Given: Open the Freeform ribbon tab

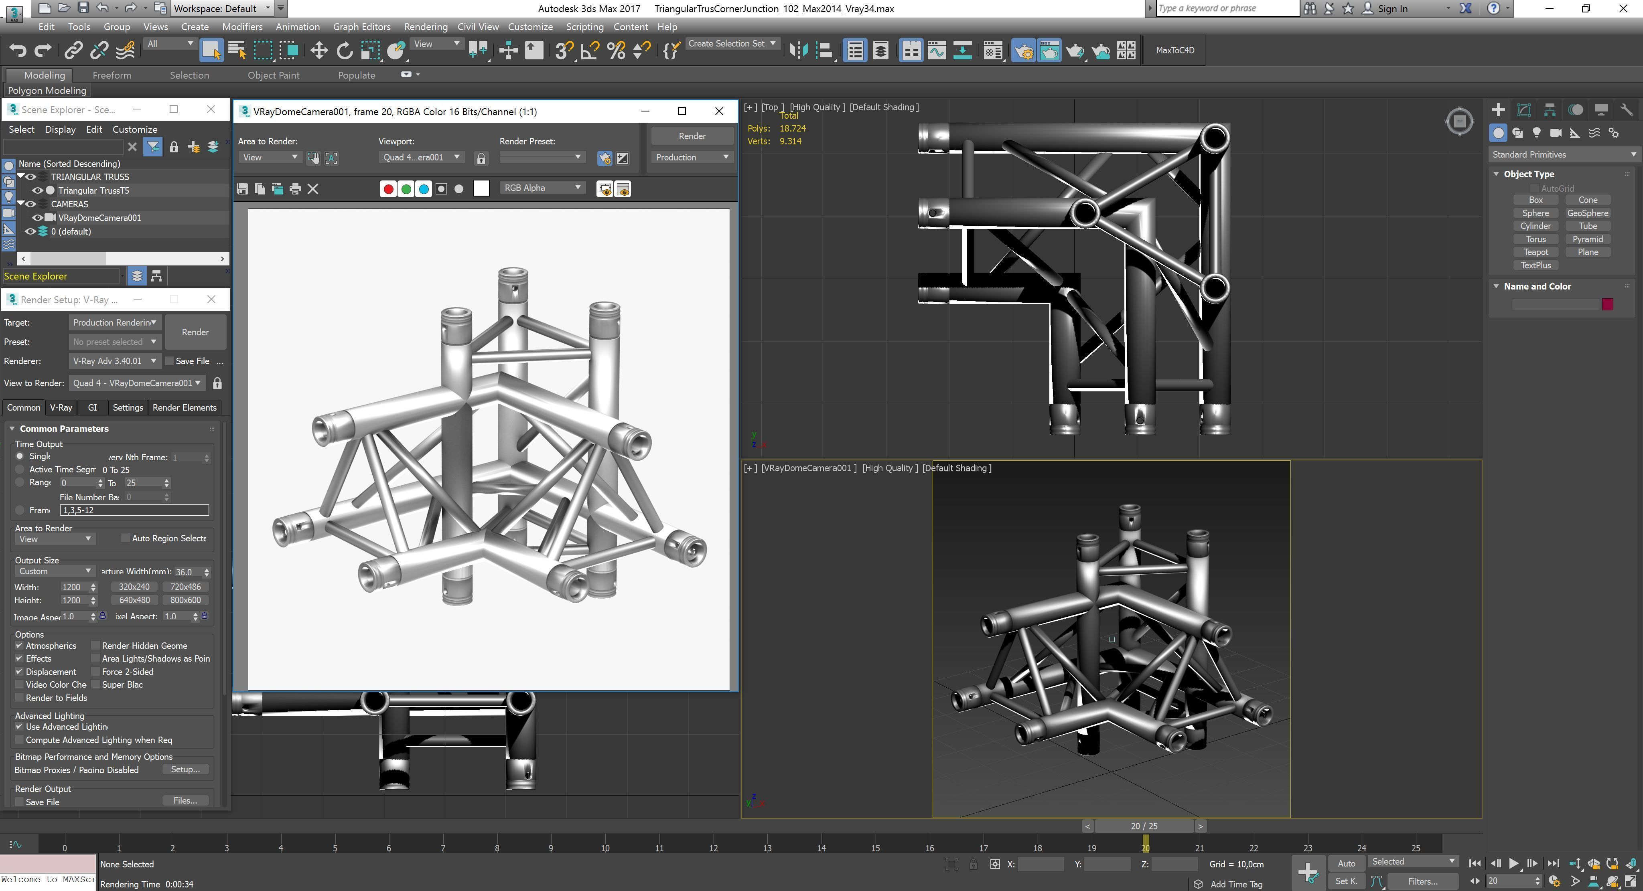Looking at the screenshot, I should coord(112,75).
